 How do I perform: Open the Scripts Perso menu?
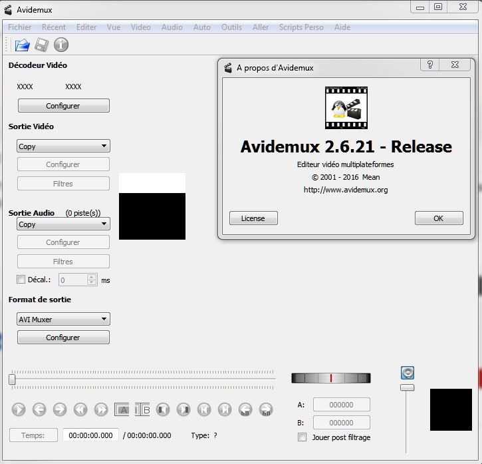tap(301, 27)
